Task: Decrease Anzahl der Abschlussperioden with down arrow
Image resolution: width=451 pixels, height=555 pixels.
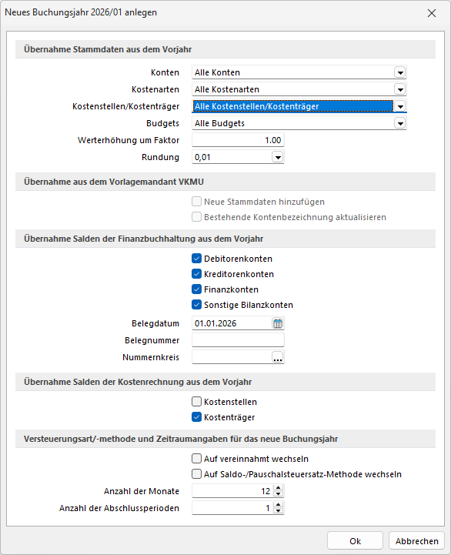Action: click(x=279, y=511)
